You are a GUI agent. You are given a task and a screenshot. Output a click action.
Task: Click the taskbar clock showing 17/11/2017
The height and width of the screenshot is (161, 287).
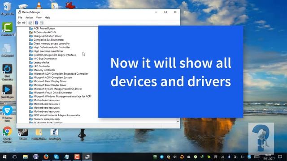tap(268, 157)
